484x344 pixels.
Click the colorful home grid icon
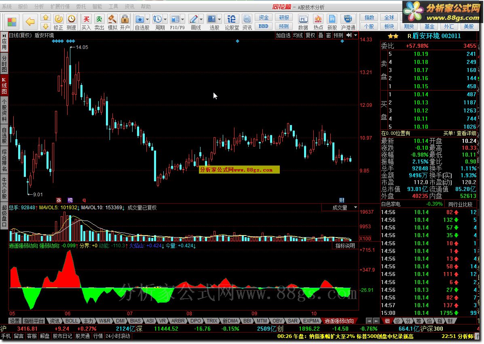pos(12,21)
